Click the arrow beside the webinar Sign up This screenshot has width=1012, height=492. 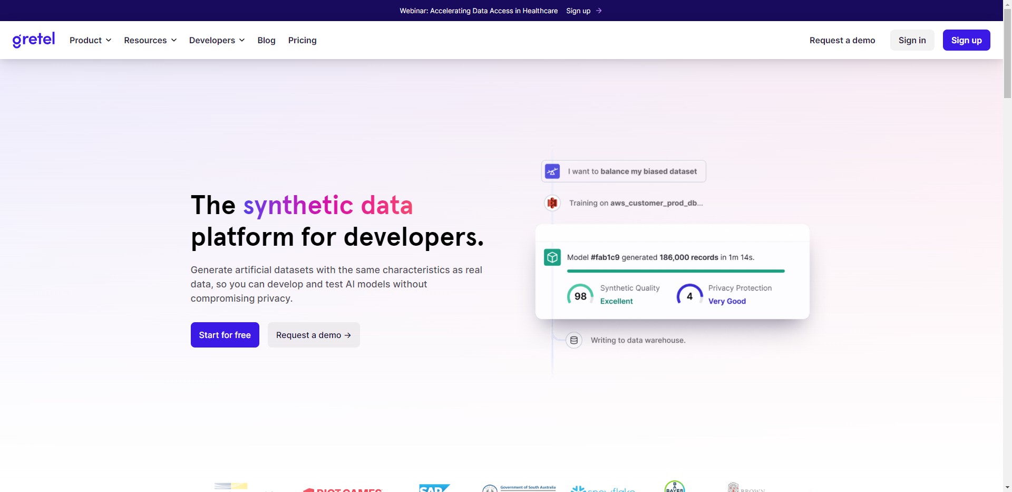coord(599,11)
